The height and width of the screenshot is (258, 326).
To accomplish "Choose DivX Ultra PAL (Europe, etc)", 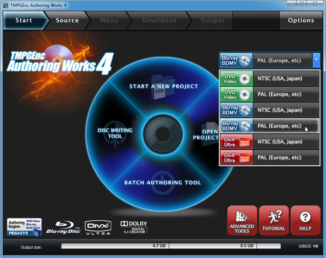I will click(x=270, y=157).
